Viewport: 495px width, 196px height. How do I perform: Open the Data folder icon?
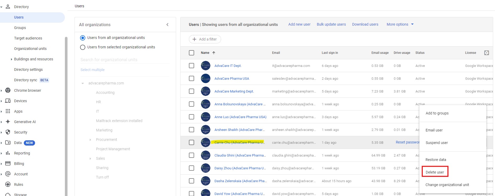[8, 143]
